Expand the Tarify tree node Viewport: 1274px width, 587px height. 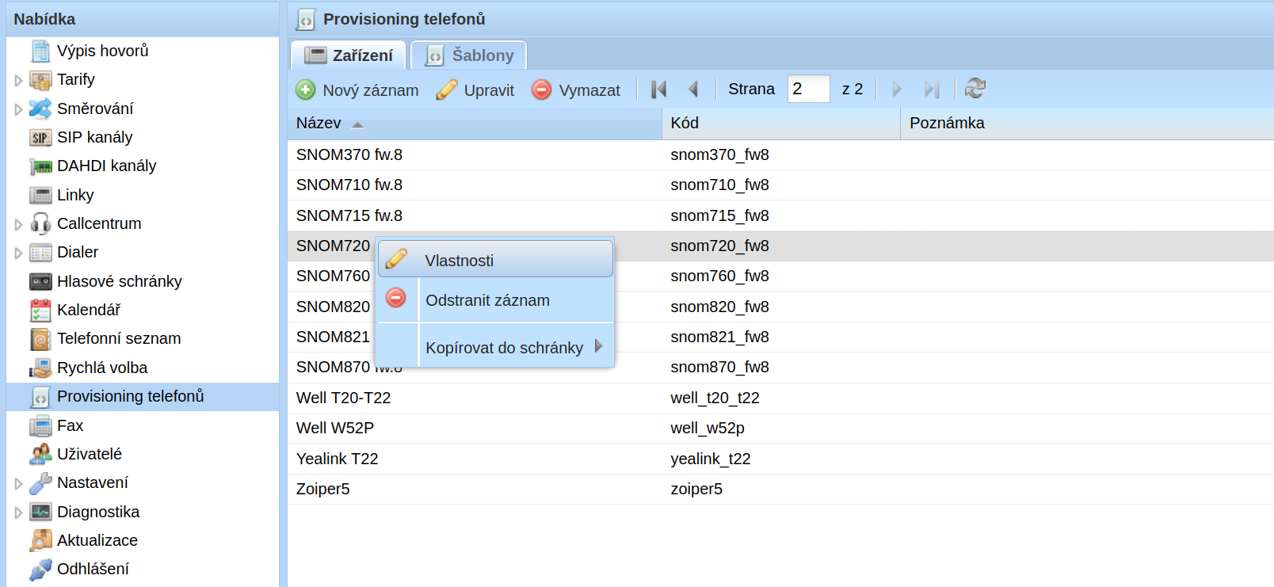(x=18, y=80)
